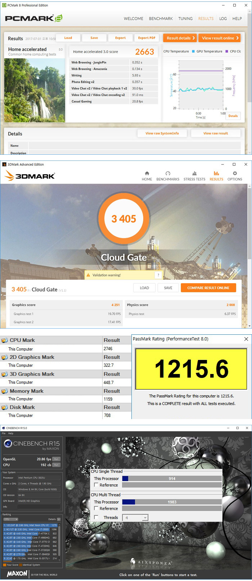Click View result online arrow button in PCMark
The width and height of the screenshot is (252, 581).
click(220, 38)
